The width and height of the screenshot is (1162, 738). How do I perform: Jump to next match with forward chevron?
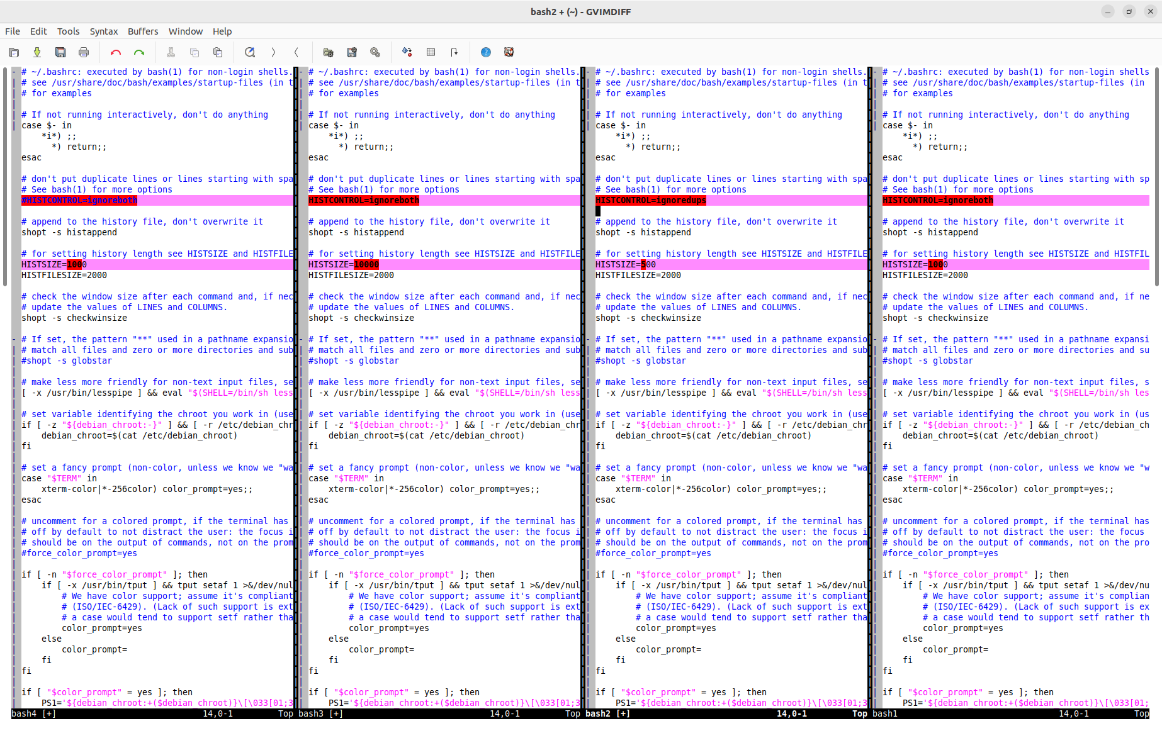(273, 52)
